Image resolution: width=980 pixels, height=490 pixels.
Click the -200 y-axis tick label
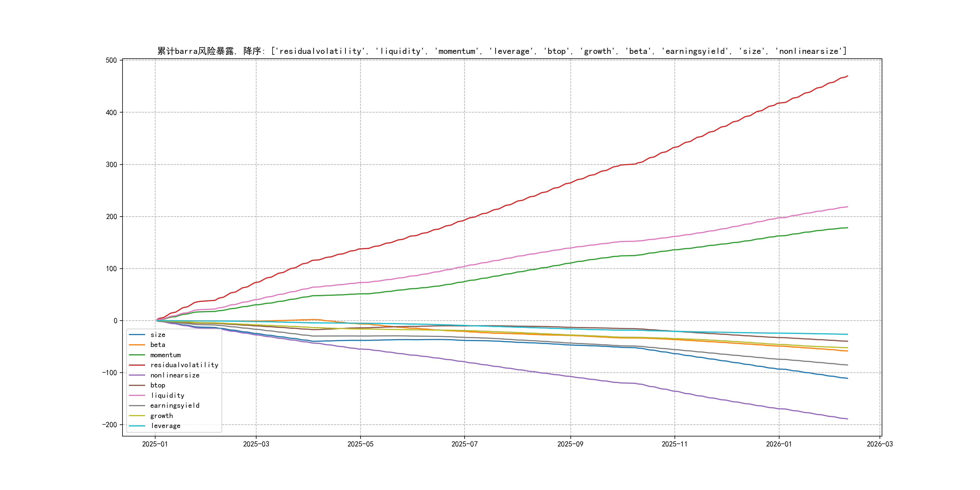pos(109,425)
